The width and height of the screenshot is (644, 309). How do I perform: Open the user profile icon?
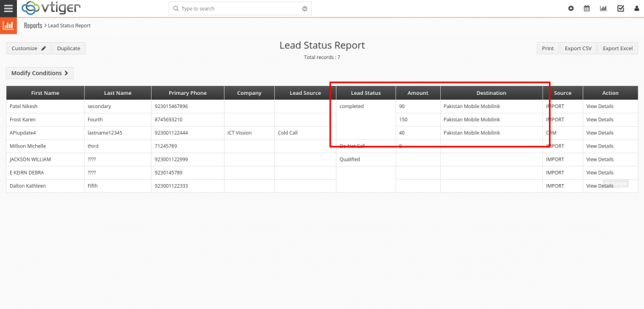coord(636,9)
